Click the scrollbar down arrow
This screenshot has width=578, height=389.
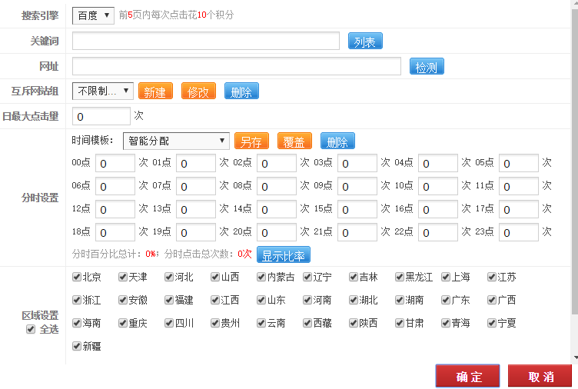(x=576, y=357)
